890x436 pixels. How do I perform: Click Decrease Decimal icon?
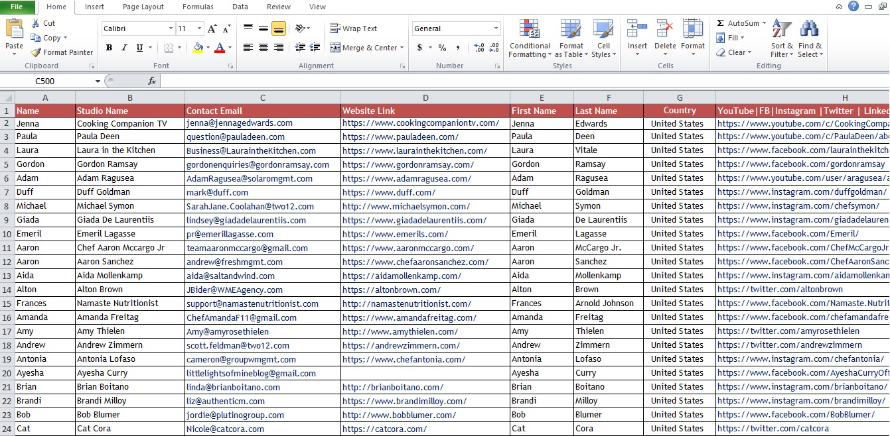[495, 48]
